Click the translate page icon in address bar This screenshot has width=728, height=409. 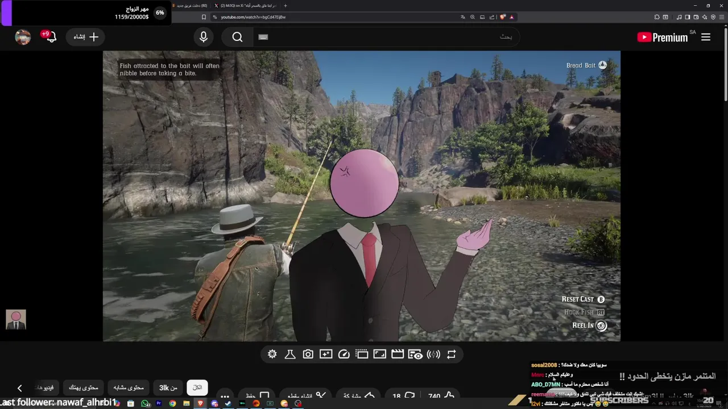(x=463, y=17)
